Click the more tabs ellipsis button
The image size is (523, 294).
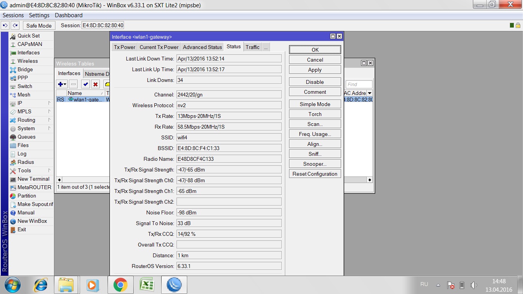tap(266, 47)
